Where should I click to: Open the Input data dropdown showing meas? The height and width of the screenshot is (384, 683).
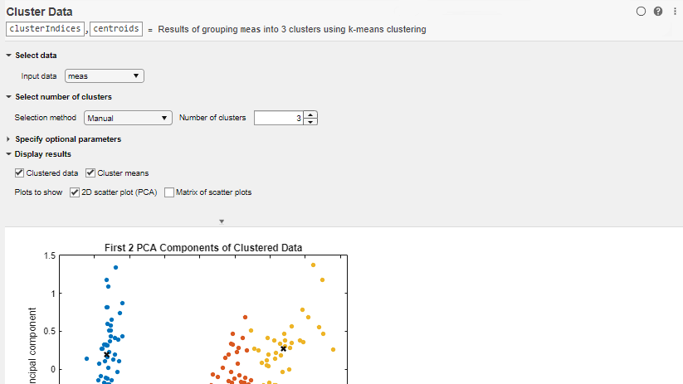[104, 76]
